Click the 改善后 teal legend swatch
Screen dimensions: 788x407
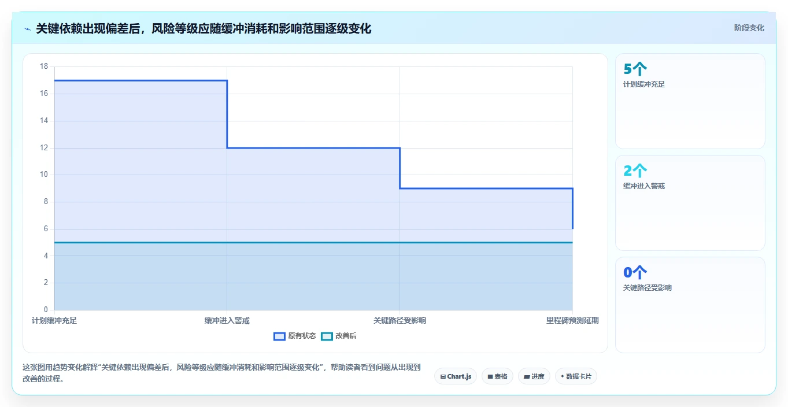pyautogui.click(x=327, y=336)
